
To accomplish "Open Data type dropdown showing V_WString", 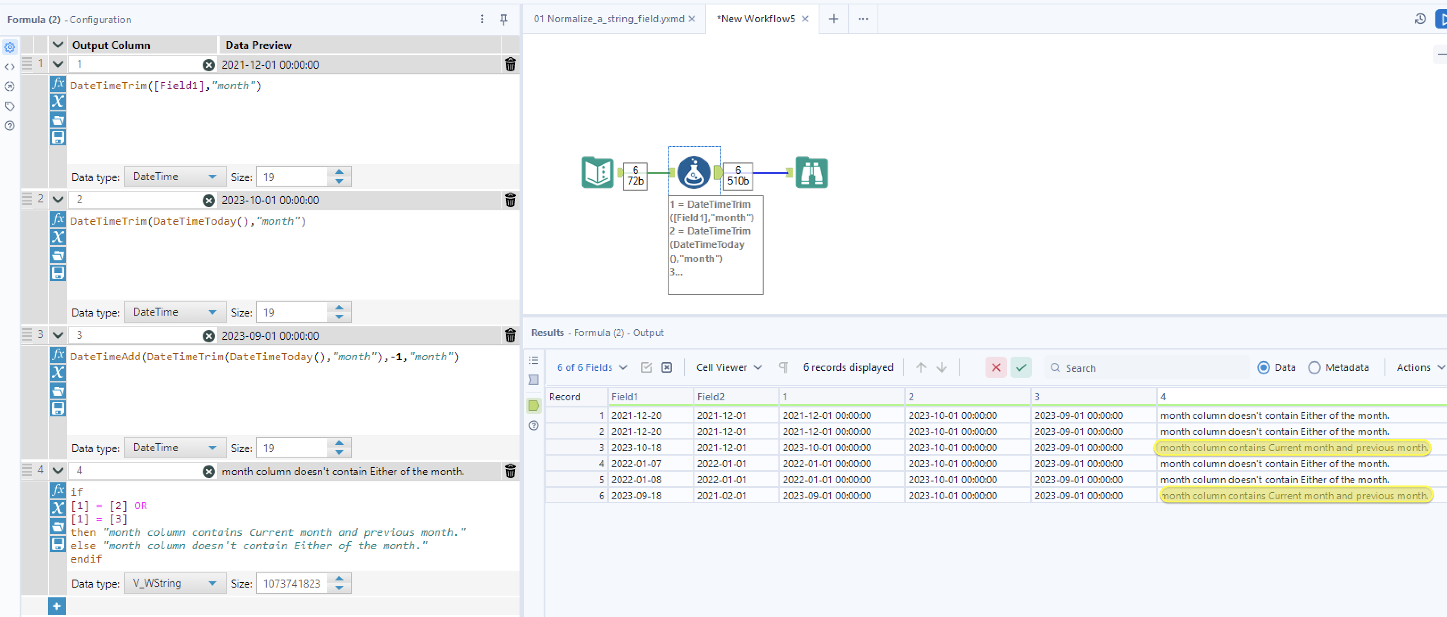I will [175, 584].
